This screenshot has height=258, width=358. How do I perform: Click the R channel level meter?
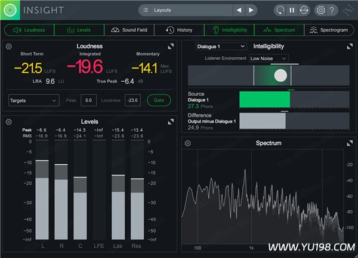tap(61, 190)
